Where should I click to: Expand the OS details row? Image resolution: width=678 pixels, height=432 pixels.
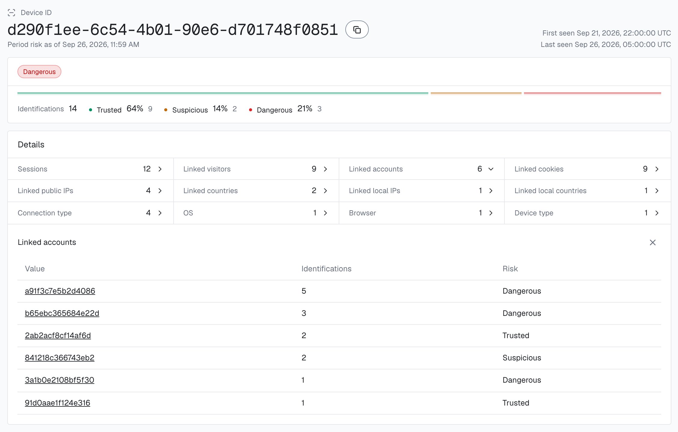click(256, 213)
